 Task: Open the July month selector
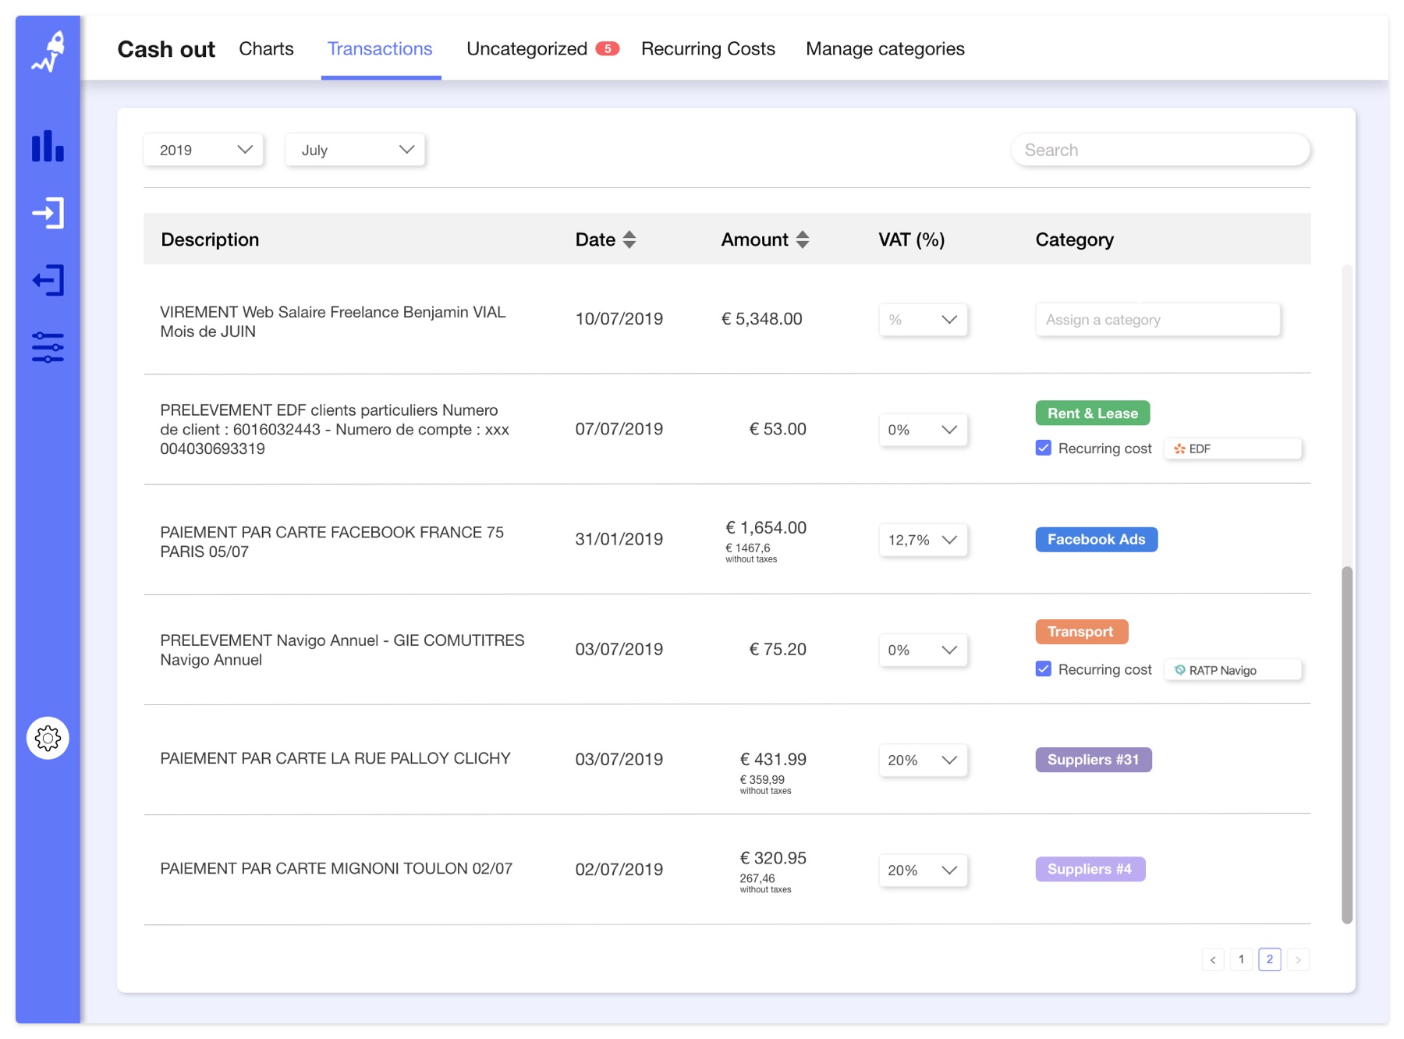(354, 150)
